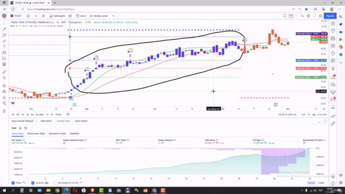345x194 pixels.
Task: Open the Fibonacci tools group
Action: [4, 35]
